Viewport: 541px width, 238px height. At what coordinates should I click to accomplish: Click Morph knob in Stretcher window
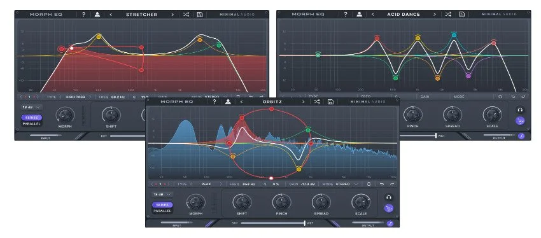pos(65,115)
